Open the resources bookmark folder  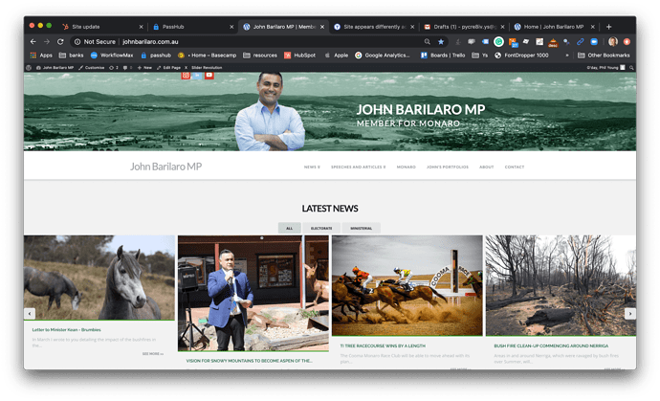[260, 56]
